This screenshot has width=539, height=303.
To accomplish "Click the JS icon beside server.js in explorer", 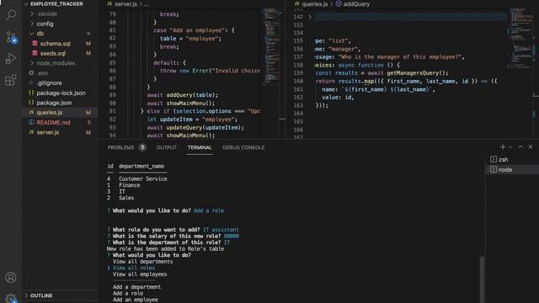I will pos(31,132).
